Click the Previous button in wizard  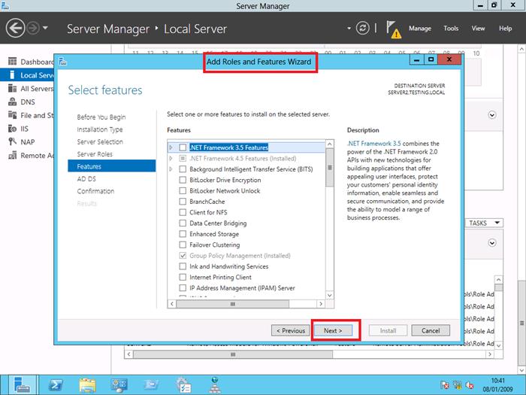tap(291, 330)
